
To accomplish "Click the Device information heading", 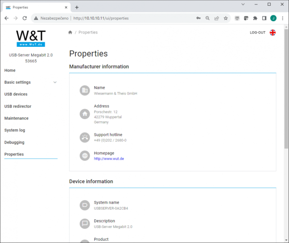I will [91, 181].
